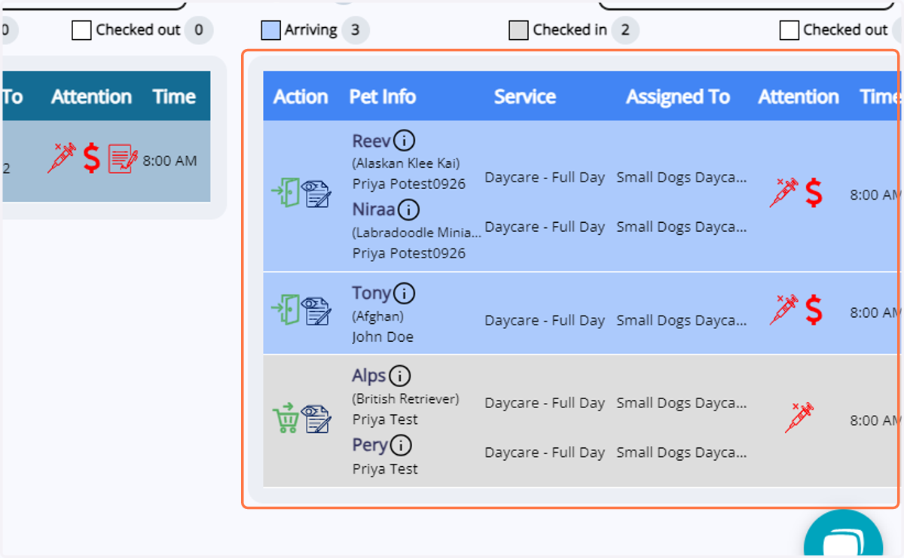Open pet name Tony
Screen dimensions: 904x558
(371, 293)
